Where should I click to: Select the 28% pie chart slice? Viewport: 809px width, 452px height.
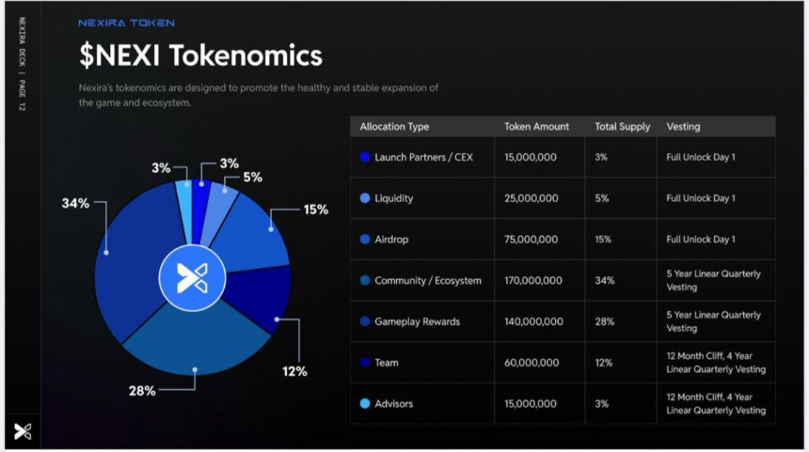(x=196, y=343)
